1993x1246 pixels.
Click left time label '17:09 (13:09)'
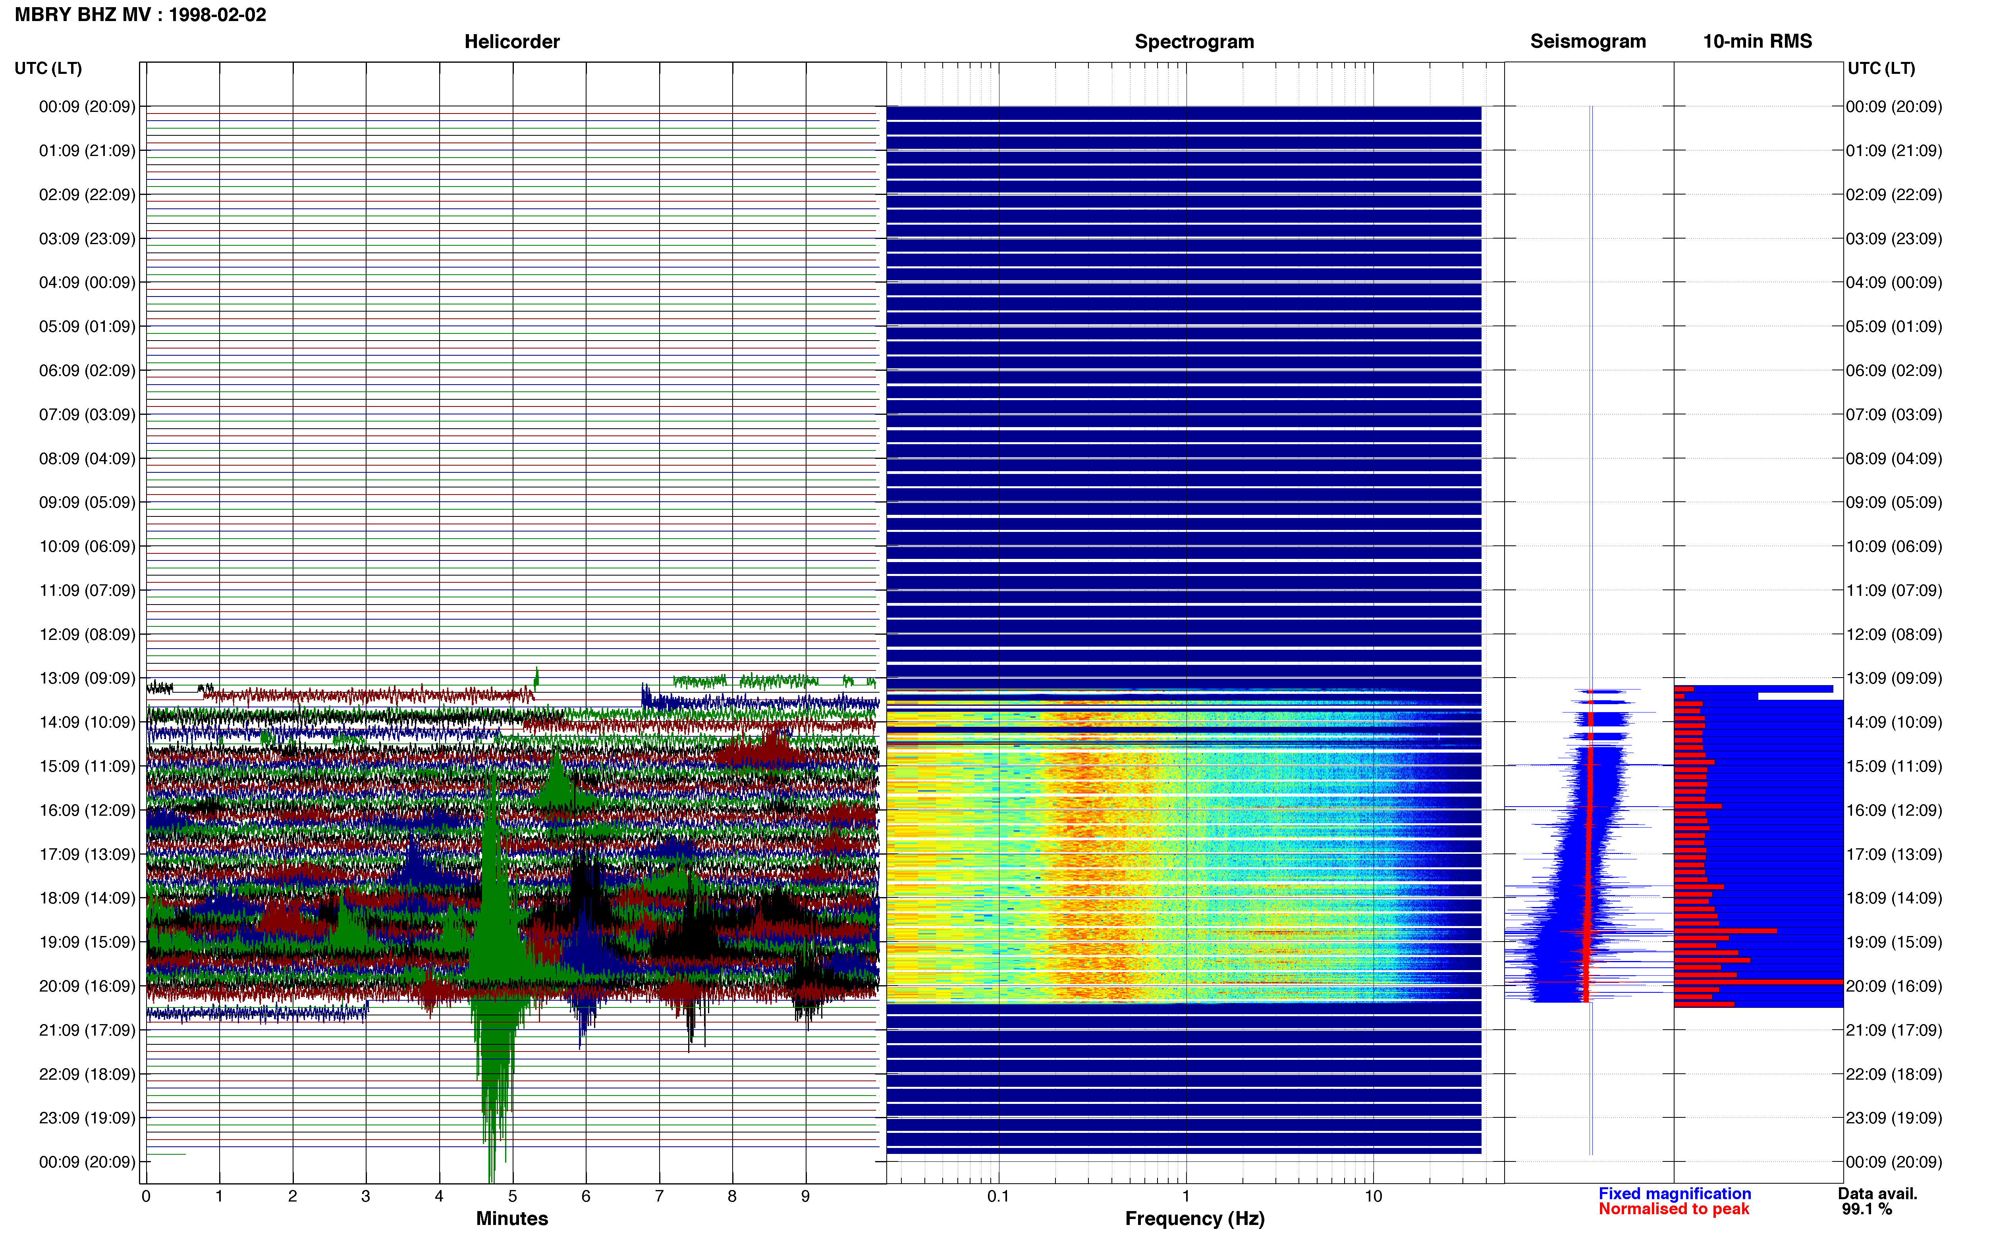tap(87, 855)
